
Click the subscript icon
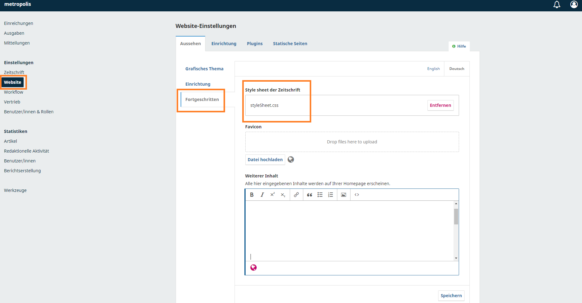point(283,195)
